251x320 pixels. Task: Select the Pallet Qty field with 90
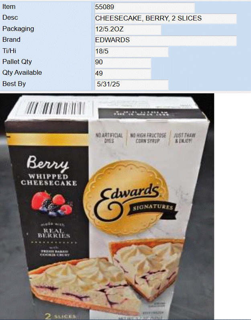(123, 62)
